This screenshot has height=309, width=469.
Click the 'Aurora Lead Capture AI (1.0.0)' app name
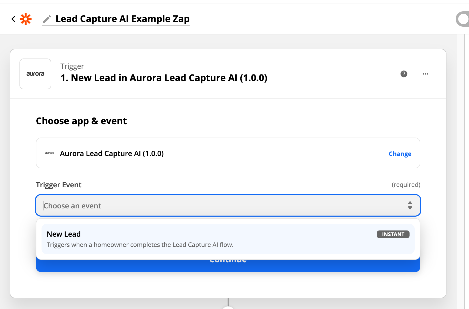[x=112, y=153]
